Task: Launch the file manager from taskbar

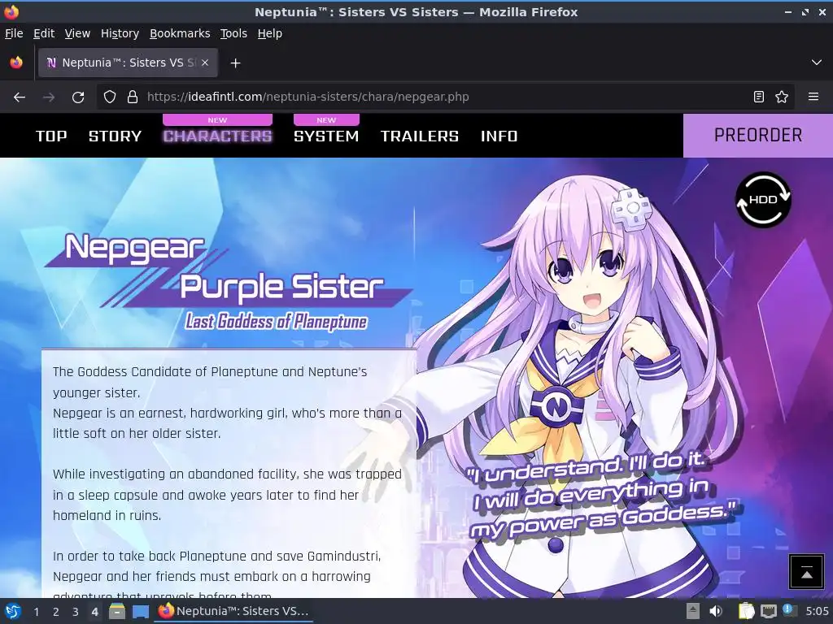Action: (117, 611)
